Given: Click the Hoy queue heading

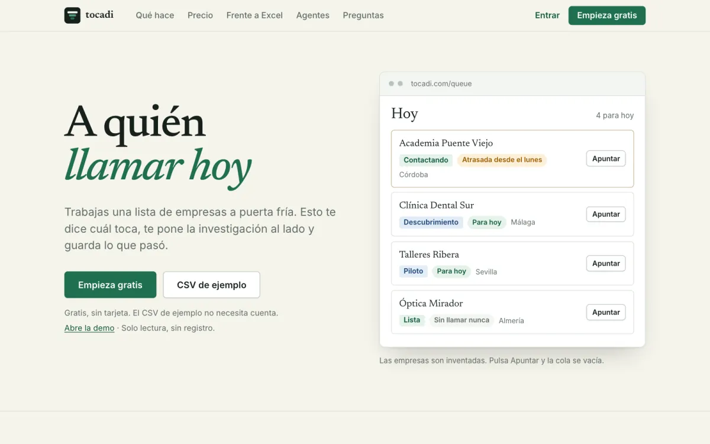Looking at the screenshot, I should point(405,114).
